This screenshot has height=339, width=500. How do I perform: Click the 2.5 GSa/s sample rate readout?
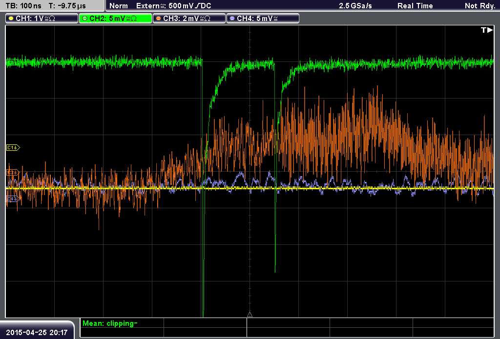355,6
